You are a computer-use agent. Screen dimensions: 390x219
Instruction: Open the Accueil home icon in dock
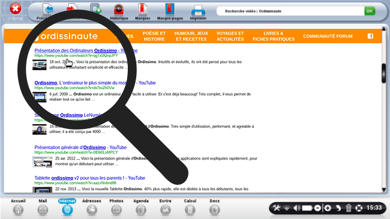(18, 210)
